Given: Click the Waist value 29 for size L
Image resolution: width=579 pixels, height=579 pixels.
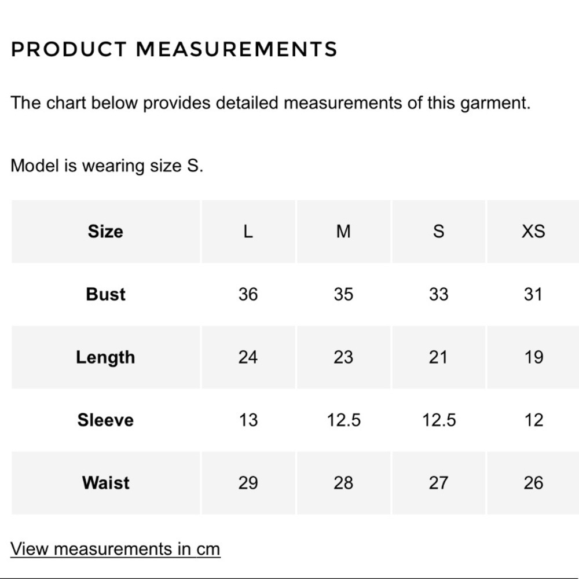Looking at the screenshot, I should (248, 483).
